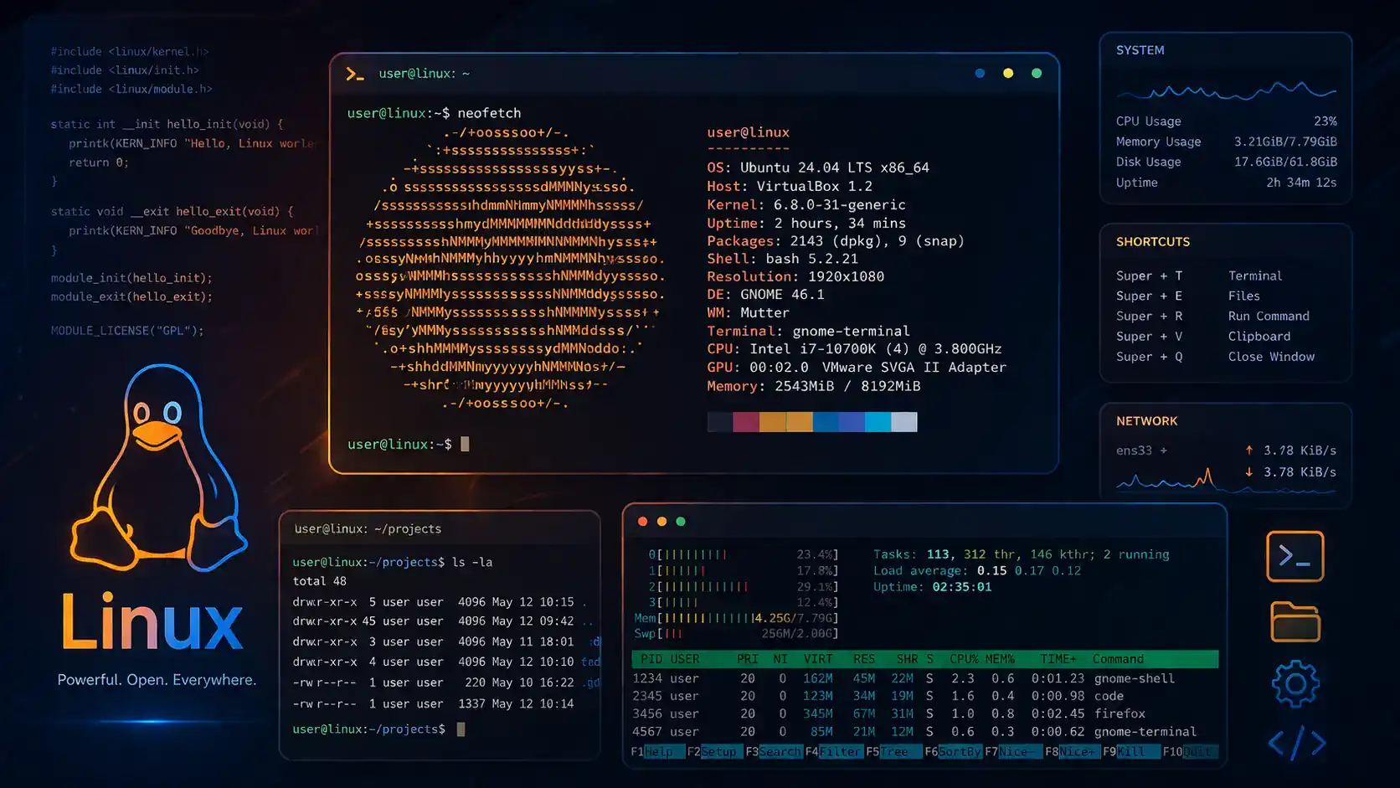Select the code process row in htop
1400x788 pixels.
click(x=924, y=696)
